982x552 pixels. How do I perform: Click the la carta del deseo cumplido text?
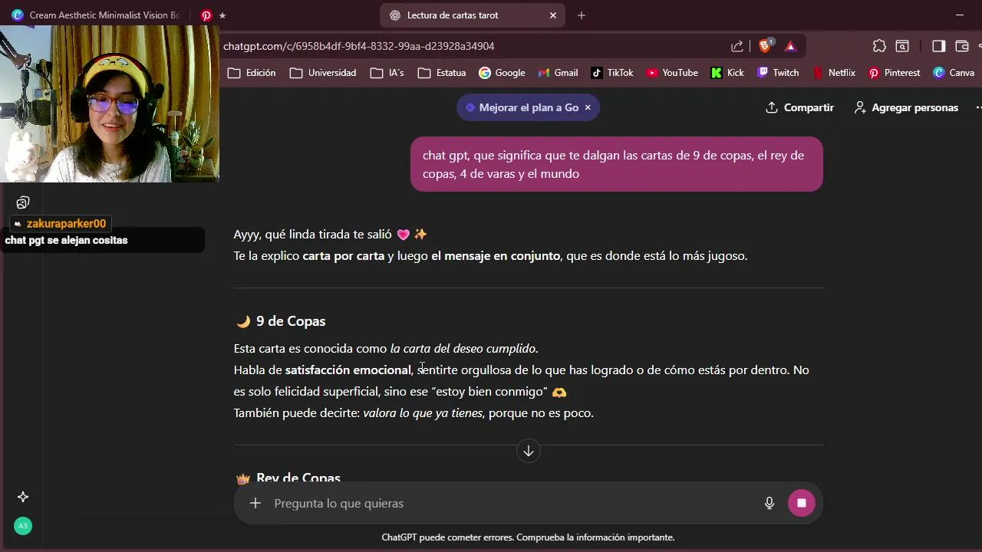[463, 348]
